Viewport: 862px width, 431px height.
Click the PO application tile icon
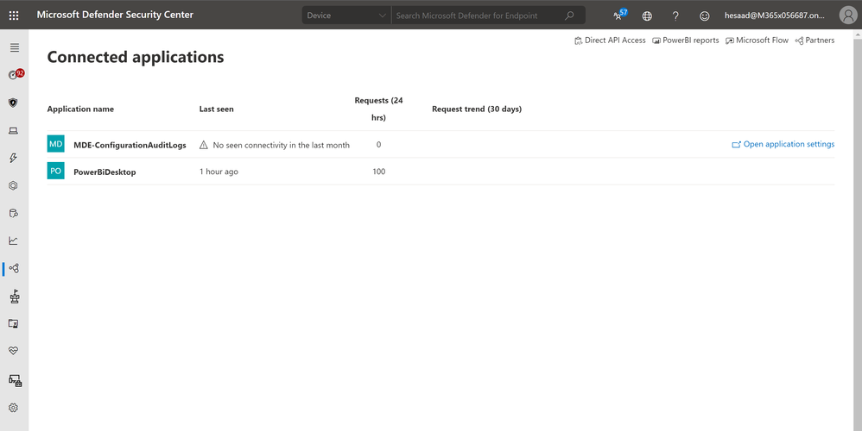click(x=55, y=171)
